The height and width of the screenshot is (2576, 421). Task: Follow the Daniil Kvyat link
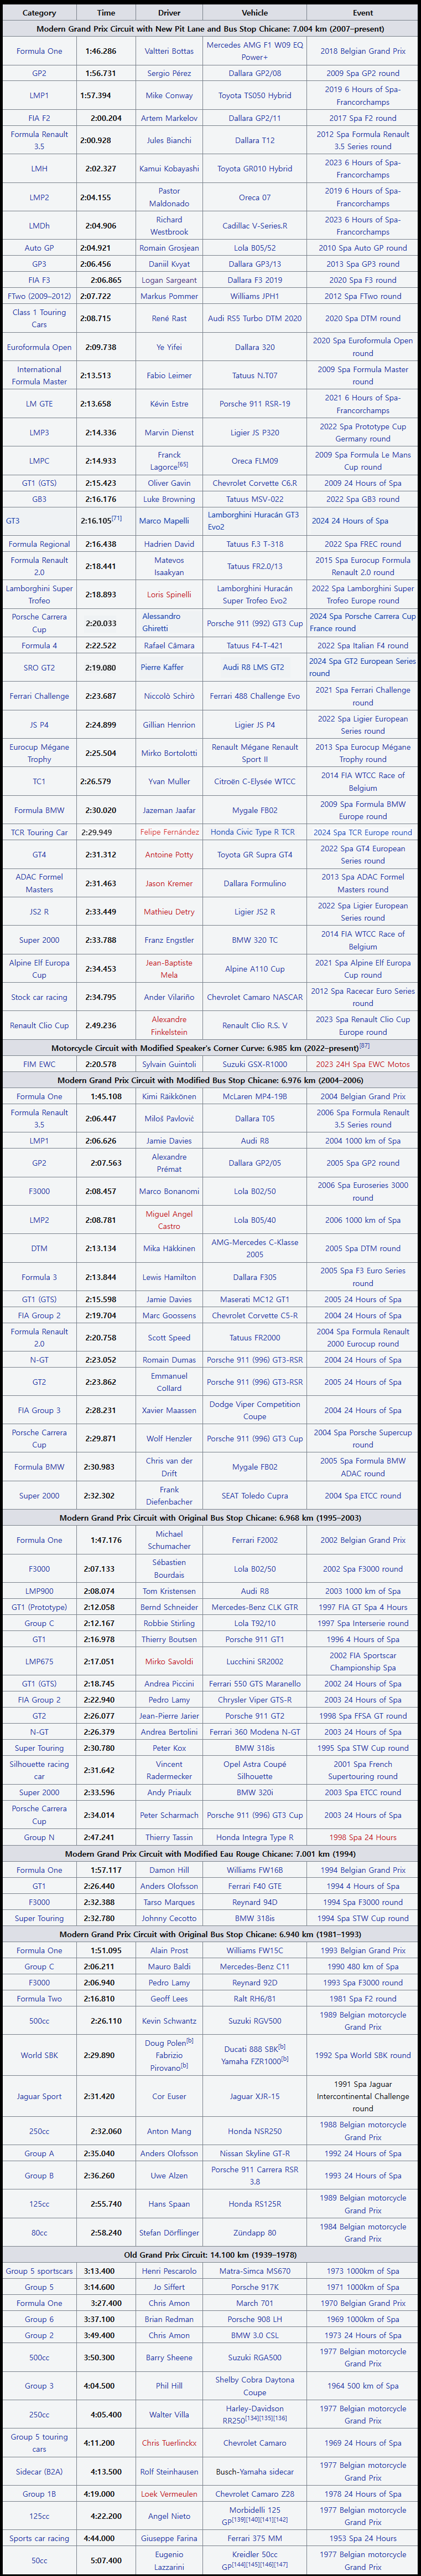click(x=170, y=264)
